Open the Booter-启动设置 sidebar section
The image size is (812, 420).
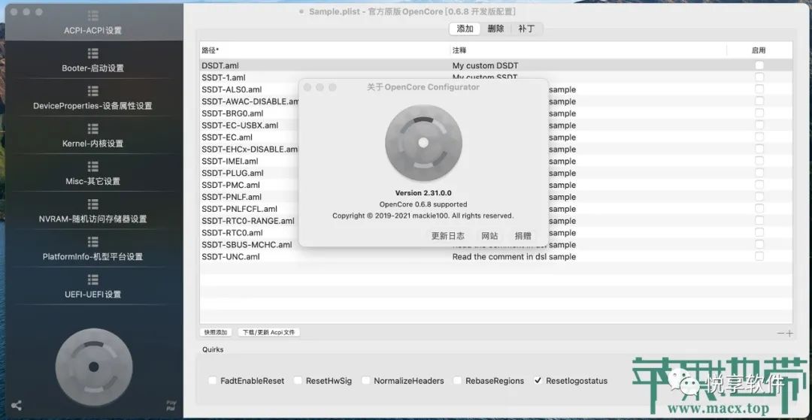(93, 61)
